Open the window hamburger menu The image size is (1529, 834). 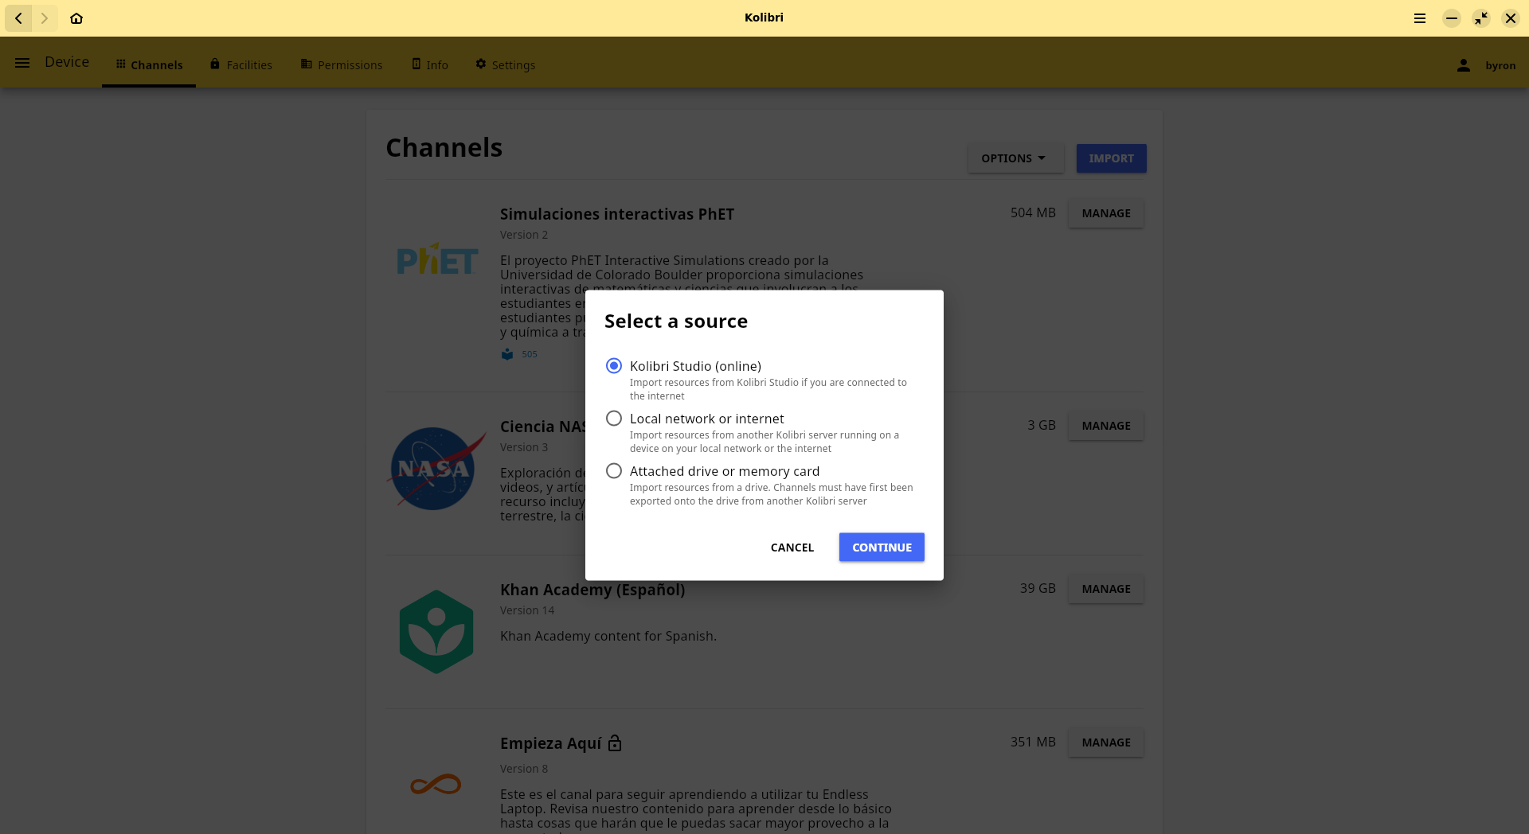tap(1420, 18)
